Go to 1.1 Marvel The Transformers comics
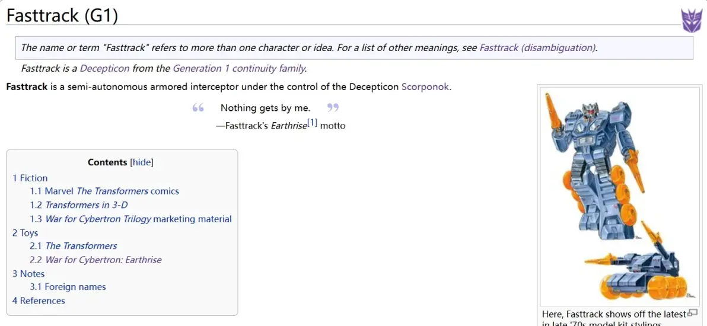The image size is (707, 326). [104, 191]
